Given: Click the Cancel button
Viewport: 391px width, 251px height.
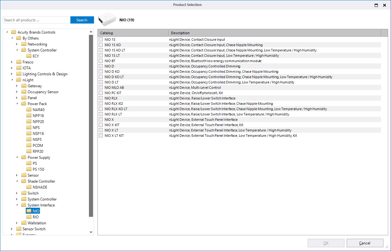Looking at the screenshot, I should coord(365,243).
